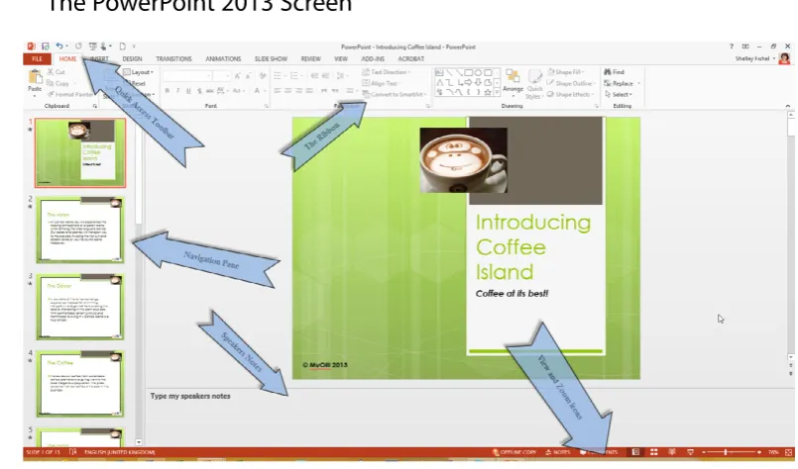Switch to Slide Sorter view icon

point(654,452)
